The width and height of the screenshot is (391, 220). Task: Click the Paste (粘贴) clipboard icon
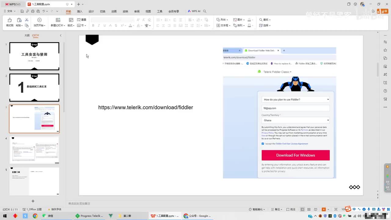(19, 20)
